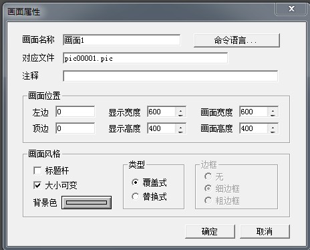Viewport: 310px width, 250px height.
Task: Decrease 画面宽度 with the down arrow
Action: [273, 114]
